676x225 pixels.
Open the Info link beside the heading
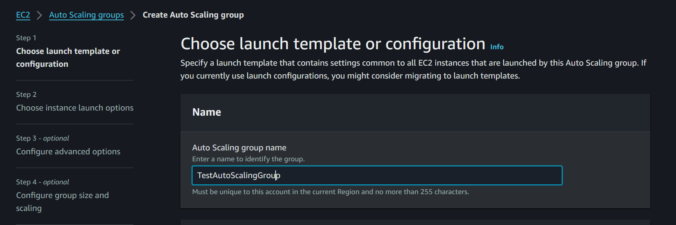[497, 47]
